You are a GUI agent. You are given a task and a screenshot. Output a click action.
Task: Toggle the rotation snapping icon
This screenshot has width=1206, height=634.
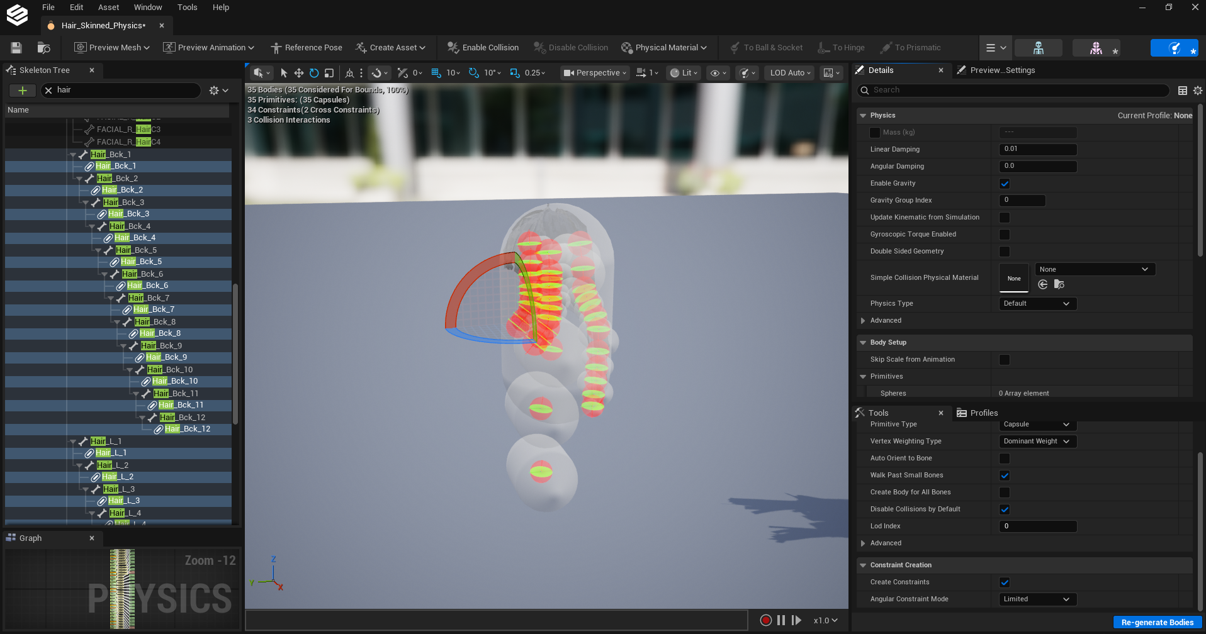click(473, 73)
